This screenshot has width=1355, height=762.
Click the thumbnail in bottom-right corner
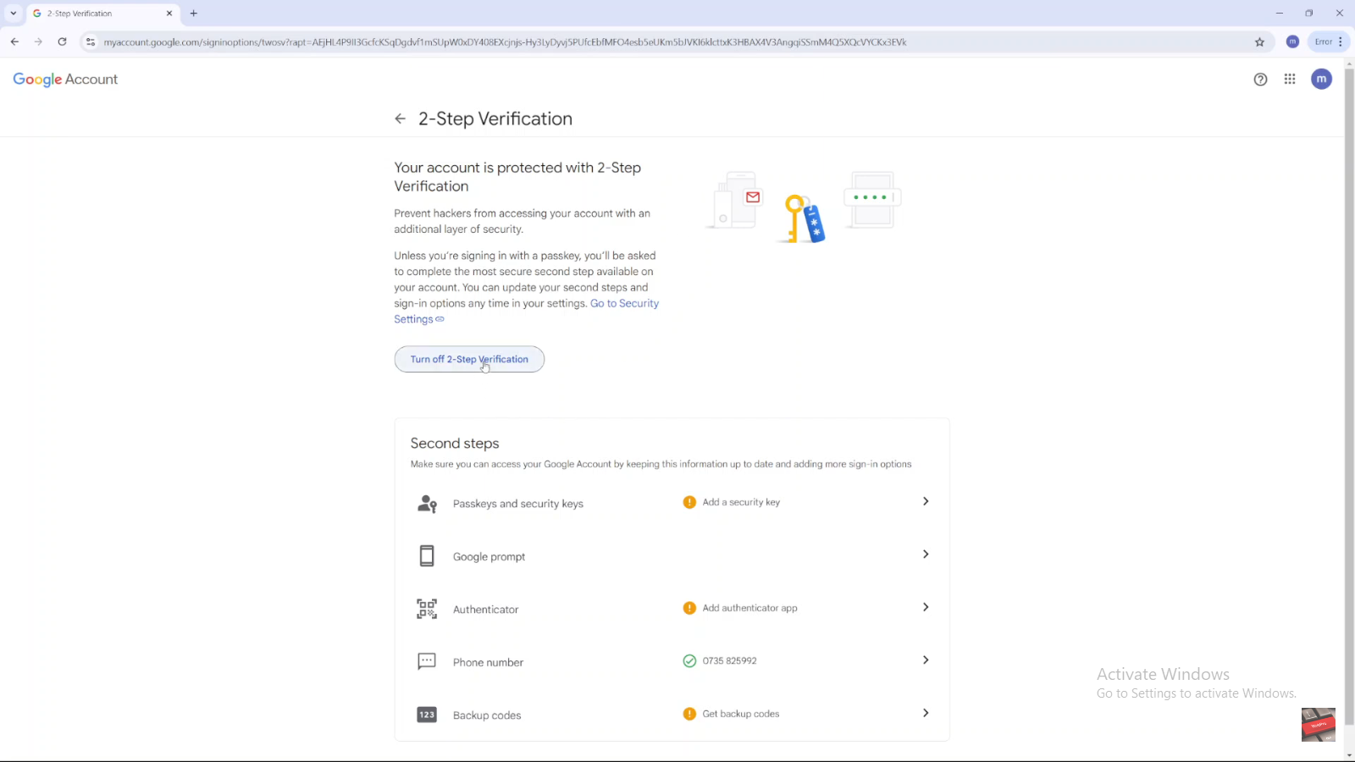point(1318,725)
